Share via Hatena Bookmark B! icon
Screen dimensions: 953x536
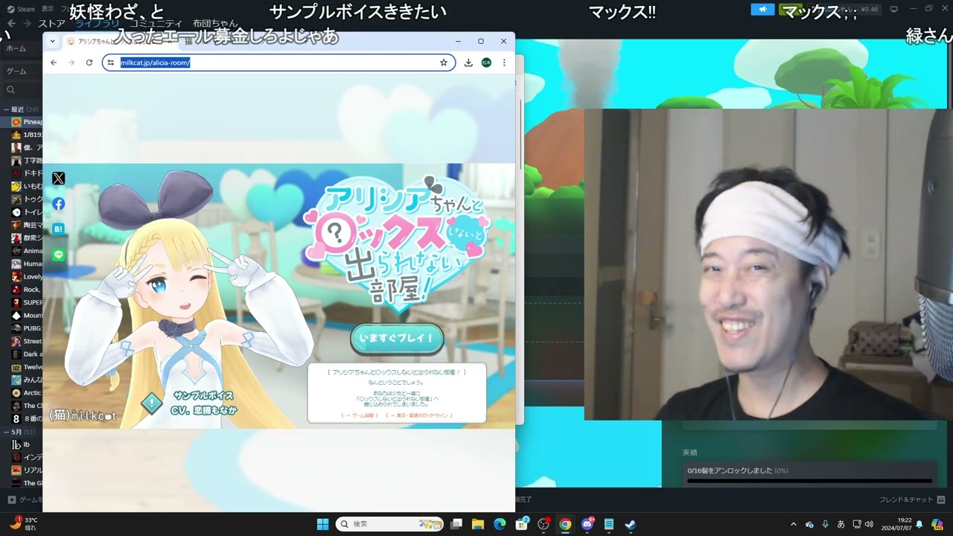click(x=59, y=229)
